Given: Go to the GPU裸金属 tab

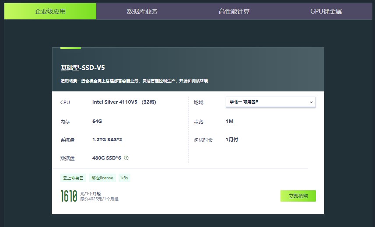Looking at the screenshot, I should click(326, 11).
